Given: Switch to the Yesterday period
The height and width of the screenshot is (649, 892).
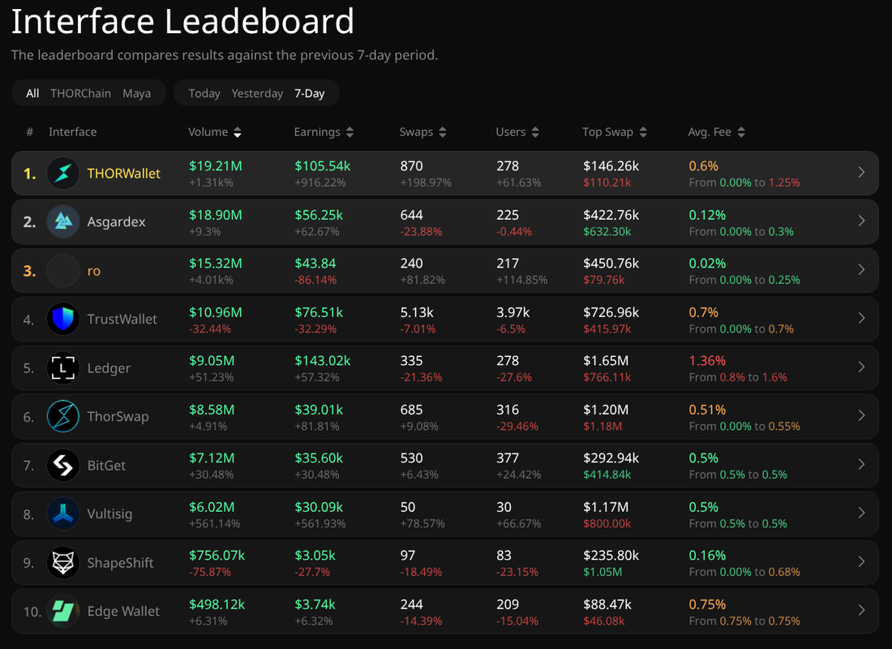Looking at the screenshot, I should 257,93.
